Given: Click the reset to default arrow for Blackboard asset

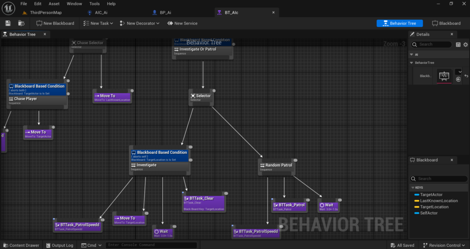Looking at the screenshot, I should [x=466, y=76].
